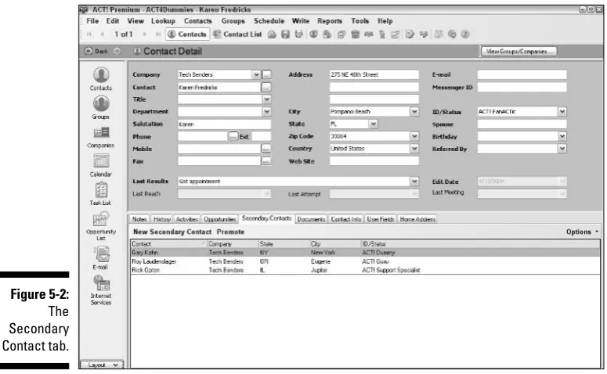Select the Rick Opton row
Image resolution: width=607 pixels, height=374 pixels.
tap(365, 270)
